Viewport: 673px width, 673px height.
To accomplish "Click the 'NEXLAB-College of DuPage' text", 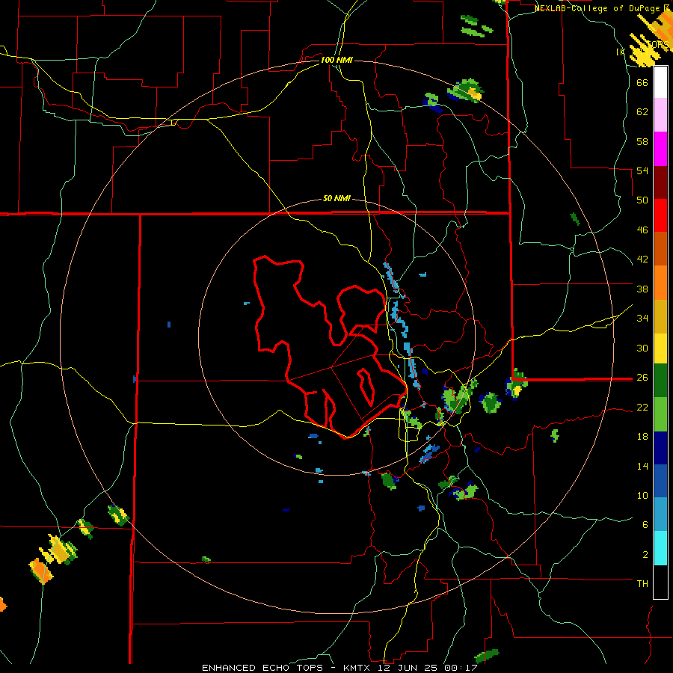I will 598,8.
